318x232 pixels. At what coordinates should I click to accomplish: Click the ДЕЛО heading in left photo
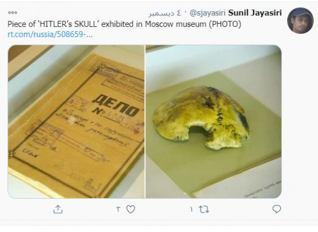[x=116, y=106]
